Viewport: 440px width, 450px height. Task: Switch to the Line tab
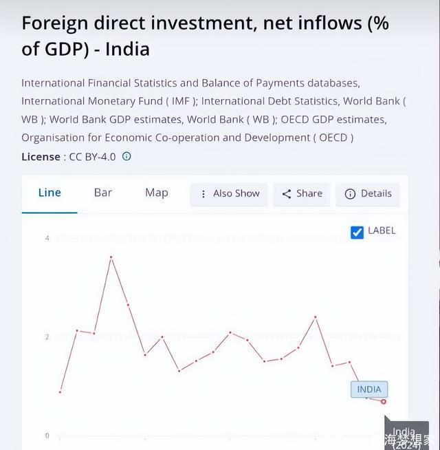pos(49,193)
